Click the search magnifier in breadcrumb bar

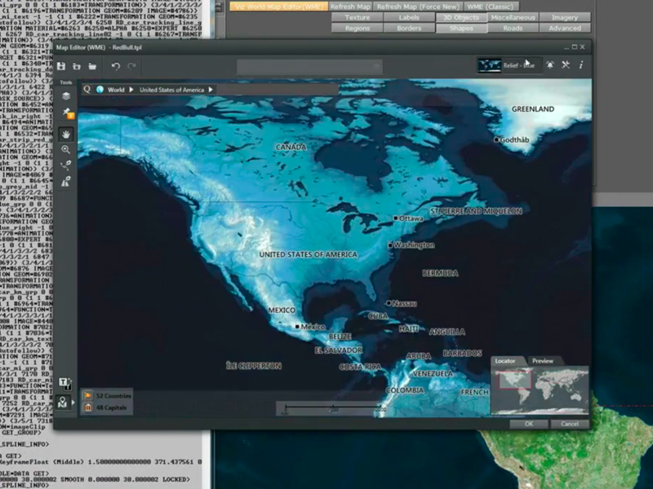click(x=87, y=90)
